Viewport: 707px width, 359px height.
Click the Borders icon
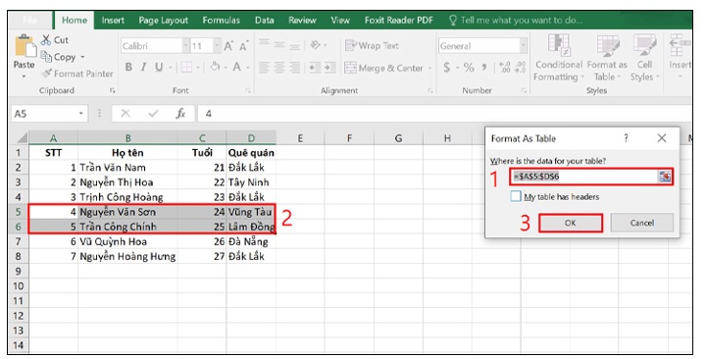[186, 68]
